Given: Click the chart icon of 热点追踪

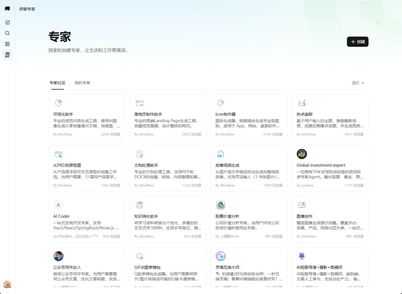Looking at the screenshot, I should (301, 103).
